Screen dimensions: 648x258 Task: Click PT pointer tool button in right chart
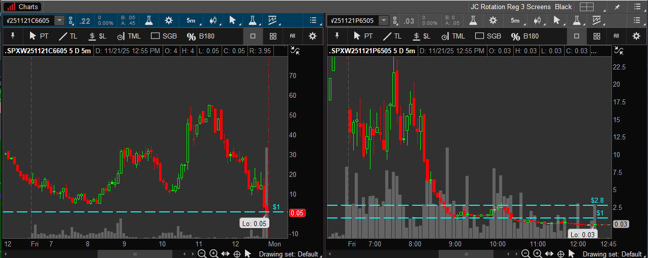point(363,36)
